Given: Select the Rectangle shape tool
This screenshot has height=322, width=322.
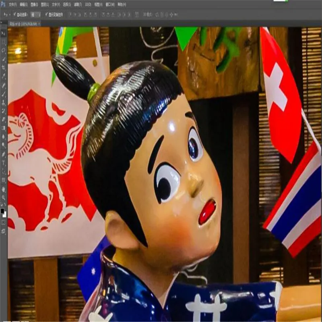Looking at the screenshot, I should [4, 180].
